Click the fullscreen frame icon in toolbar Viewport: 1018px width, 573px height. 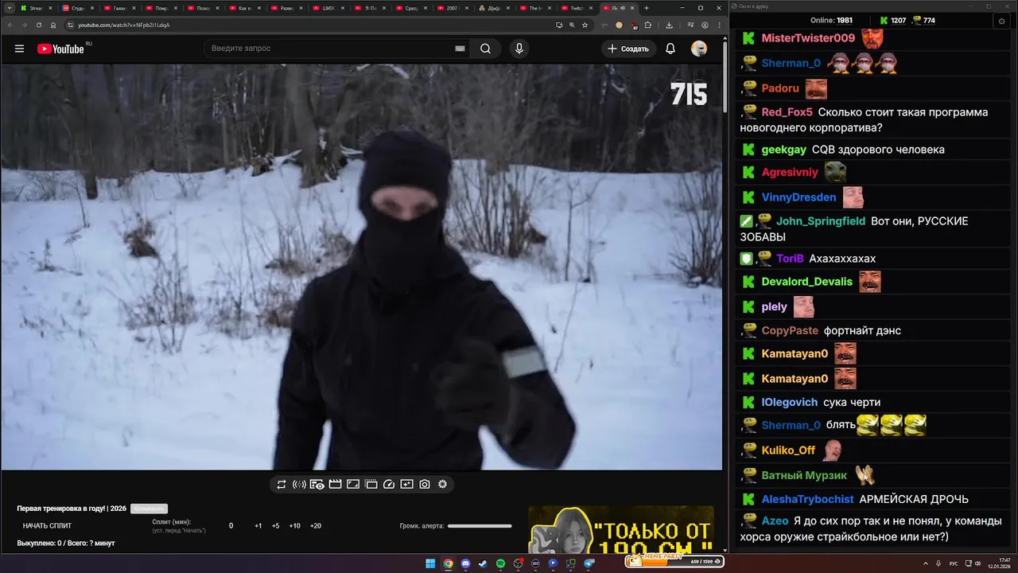coord(353,484)
